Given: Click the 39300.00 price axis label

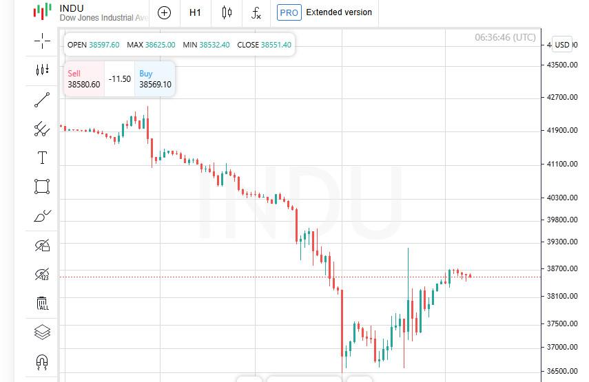Looking at the screenshot, I should [x=562, y=242].
